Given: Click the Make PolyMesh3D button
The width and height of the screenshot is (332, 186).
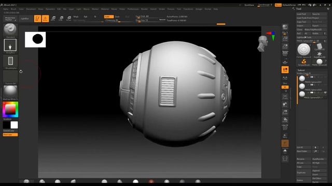Looking at the screenshot, I should coord(315,29).
